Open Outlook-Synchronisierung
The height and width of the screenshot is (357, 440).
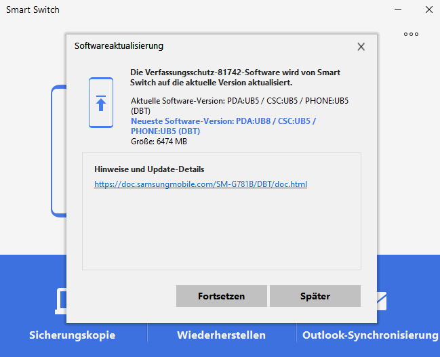pyautogui.click(x=370, y=335)
